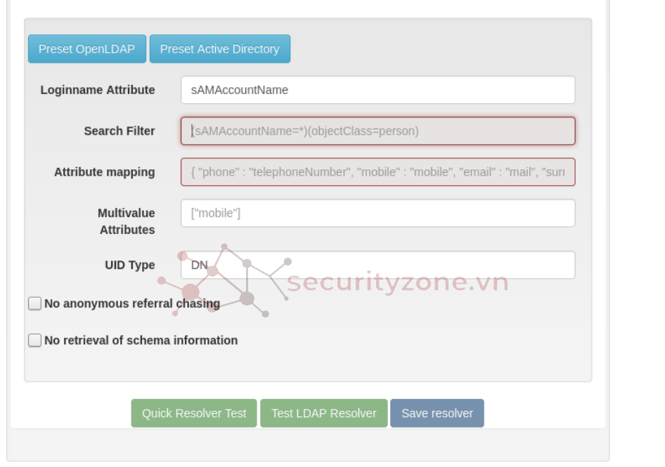Run the Quick Resolver Test
665x467 pixels.
coord(194,414)
